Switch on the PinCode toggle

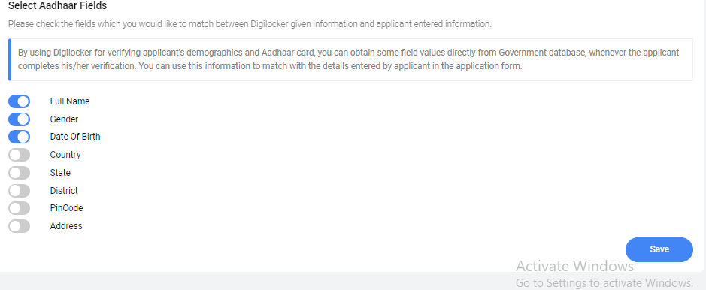(19, 208)
